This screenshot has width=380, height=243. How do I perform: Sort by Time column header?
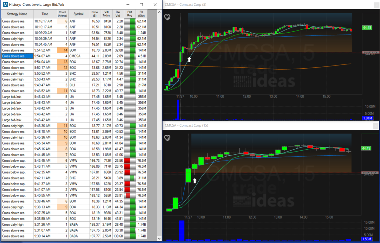45,14
